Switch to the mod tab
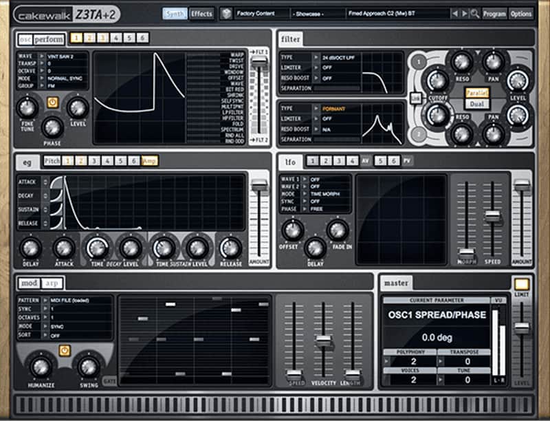Screen dimensions: 550x421 click(30, 283)
